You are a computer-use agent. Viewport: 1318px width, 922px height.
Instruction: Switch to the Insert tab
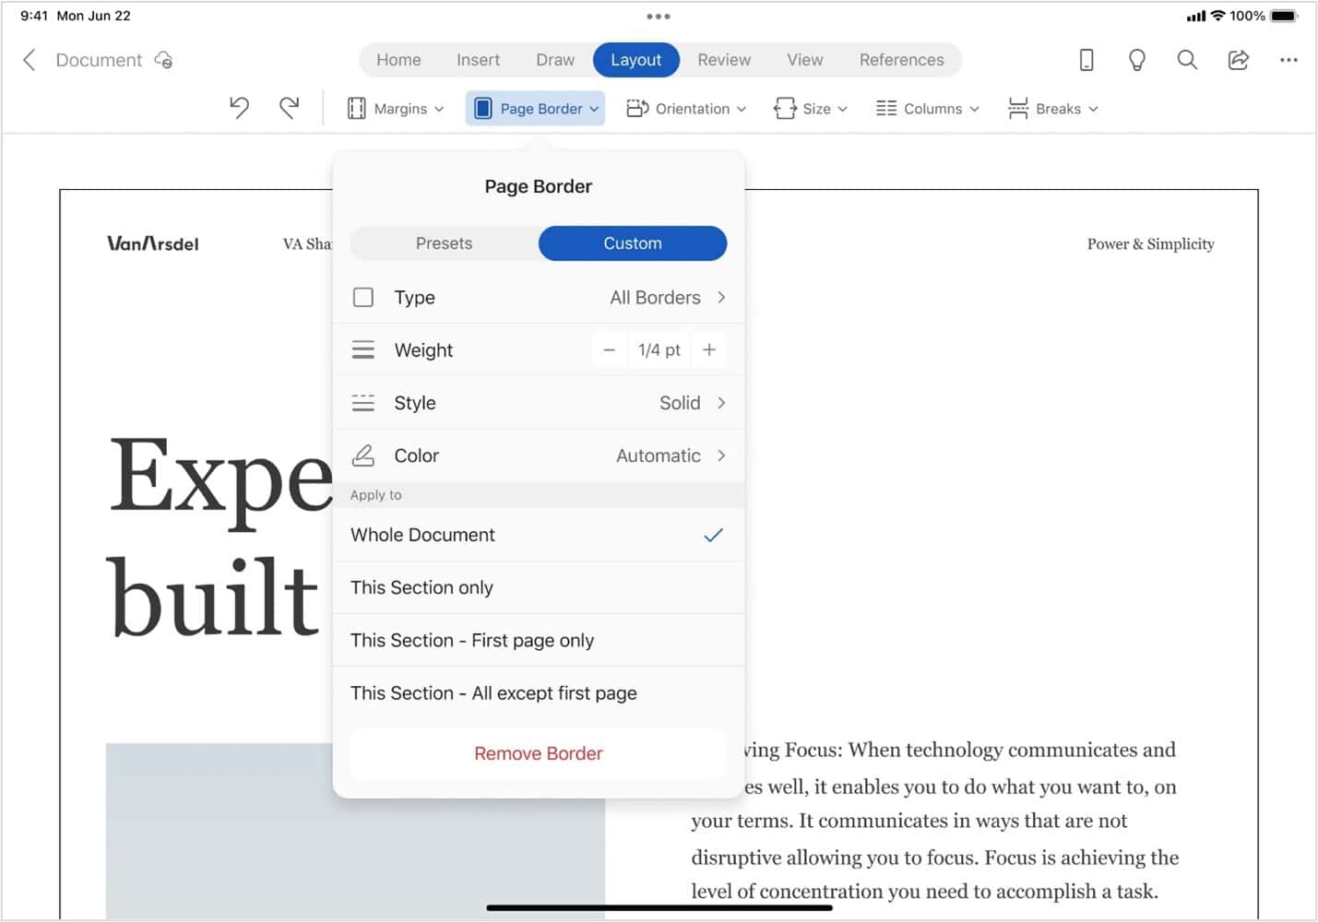478,60
